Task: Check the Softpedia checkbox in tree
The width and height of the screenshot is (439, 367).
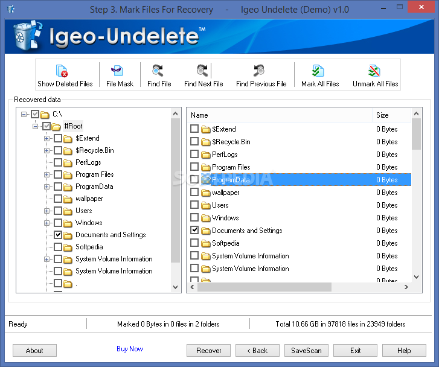Action: click(58, 247)
